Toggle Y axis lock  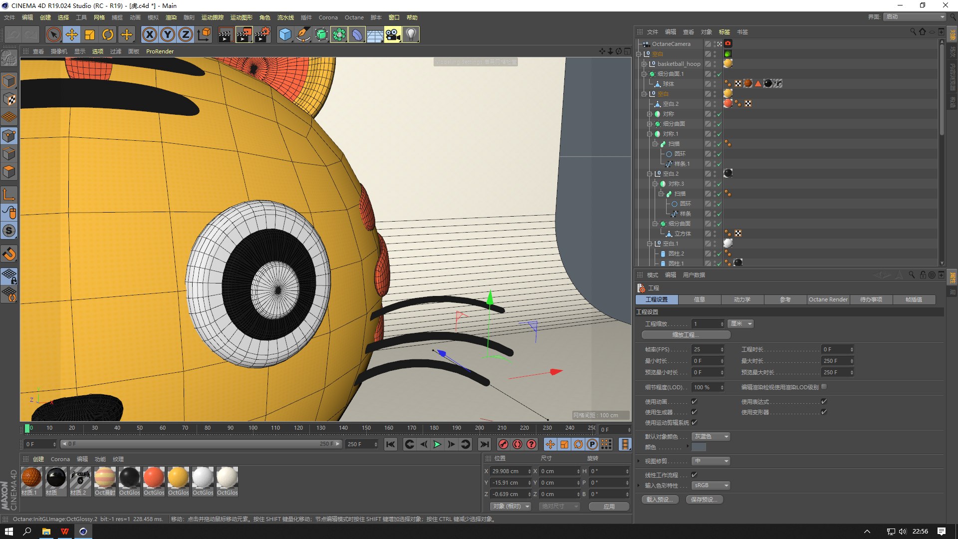tap(168, 35)
